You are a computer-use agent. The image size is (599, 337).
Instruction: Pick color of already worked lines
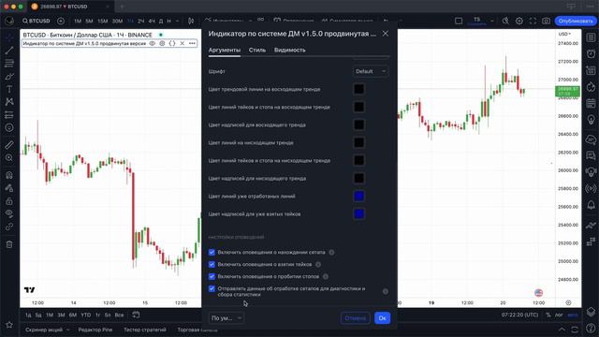click(358, 196)
